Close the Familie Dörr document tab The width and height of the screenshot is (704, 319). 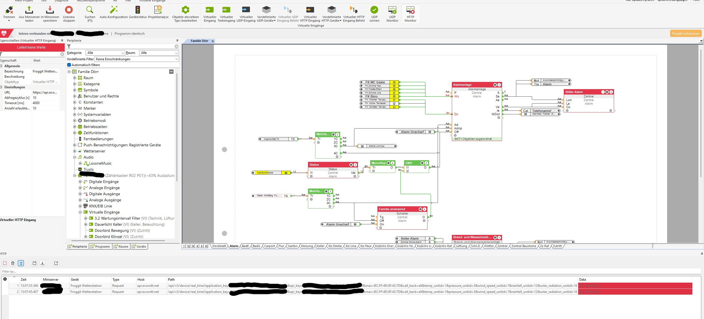(x=213, y=41)
